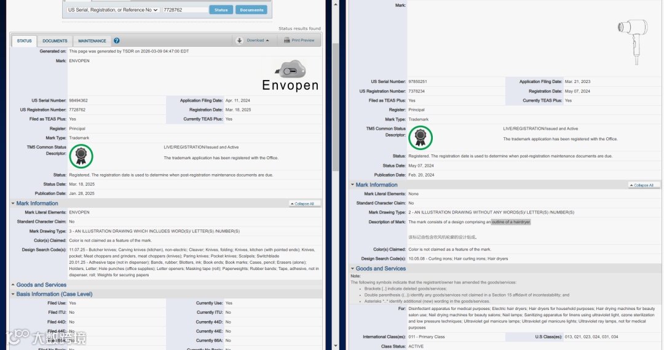Viewport: 664px width, 350px height.
Task: Open the search type dropdown
Action: pos(113,10)
